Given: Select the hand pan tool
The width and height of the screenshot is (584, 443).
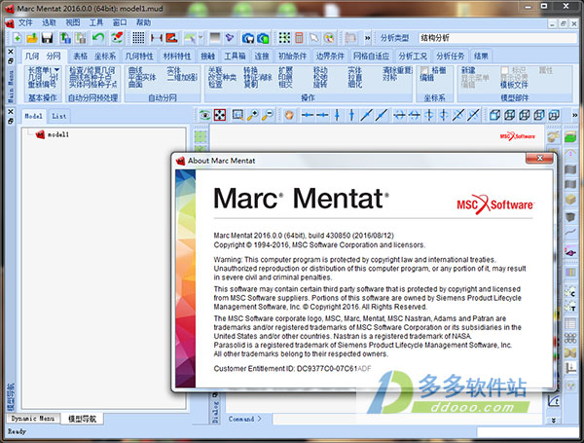Looking at the screenshot, I should point(289,115).
